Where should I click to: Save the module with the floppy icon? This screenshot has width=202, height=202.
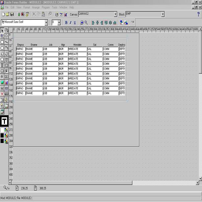click(12, 14)
